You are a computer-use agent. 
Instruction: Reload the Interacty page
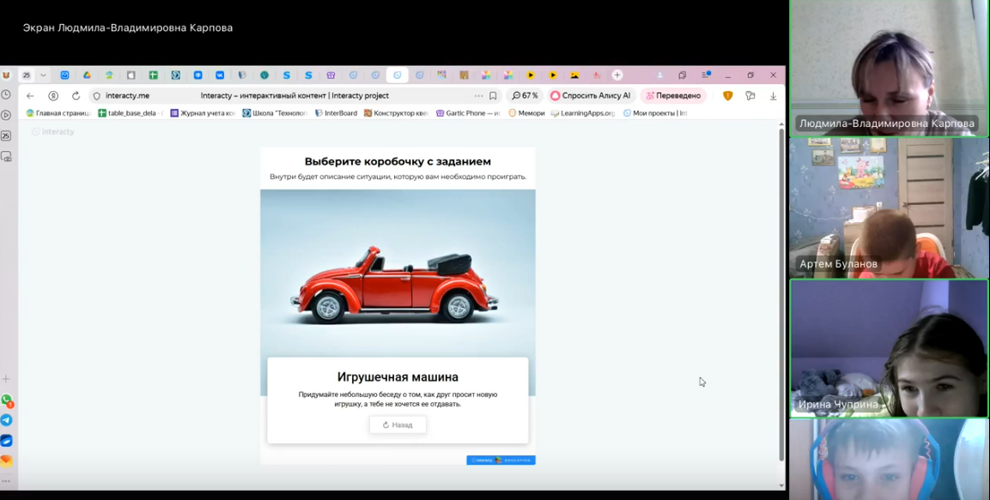76,96
